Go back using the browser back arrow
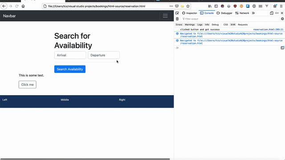285x160 pixels. pos(4,6)
